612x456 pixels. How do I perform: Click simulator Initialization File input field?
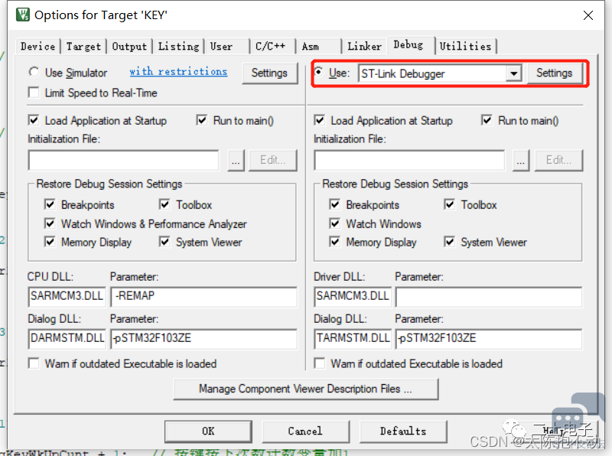[x=123, y=160]
